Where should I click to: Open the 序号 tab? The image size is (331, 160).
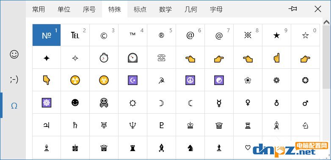[89, 9]
